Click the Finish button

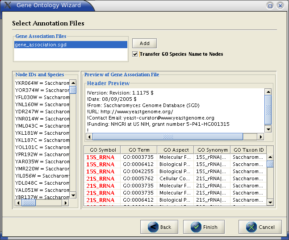pos(206,227)
